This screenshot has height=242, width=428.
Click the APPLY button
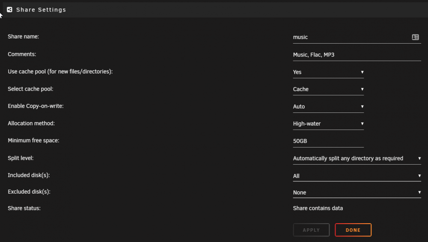311,230
